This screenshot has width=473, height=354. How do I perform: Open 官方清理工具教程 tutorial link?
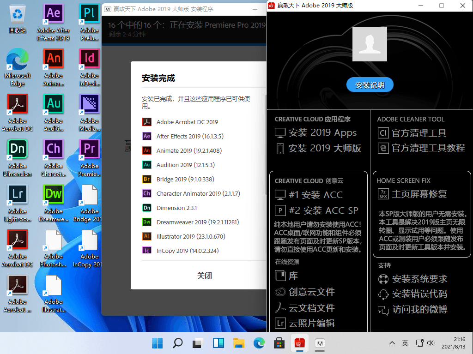click(x=421, y=148)
